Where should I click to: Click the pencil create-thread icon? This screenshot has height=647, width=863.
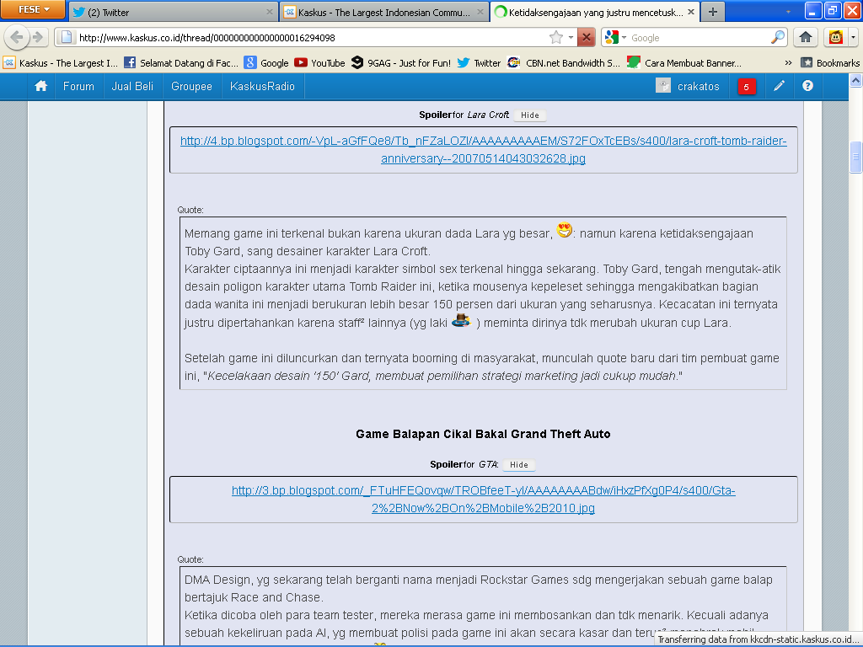pos(779,85)
